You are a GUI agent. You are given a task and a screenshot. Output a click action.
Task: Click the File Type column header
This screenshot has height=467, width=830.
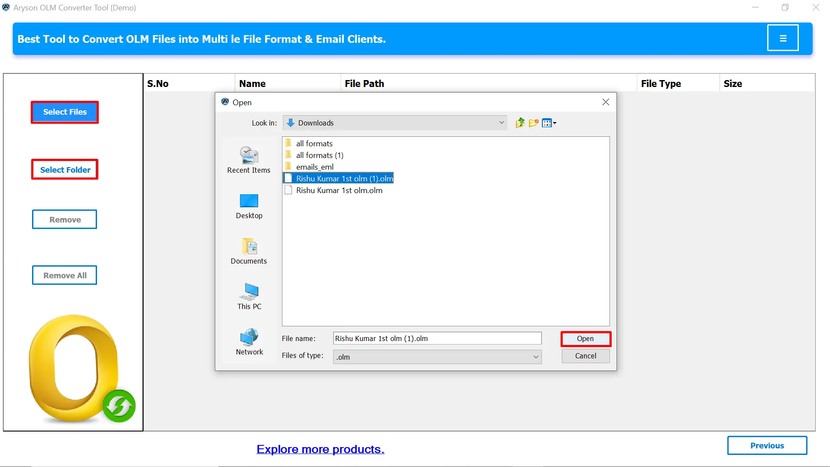click(678, 84)
